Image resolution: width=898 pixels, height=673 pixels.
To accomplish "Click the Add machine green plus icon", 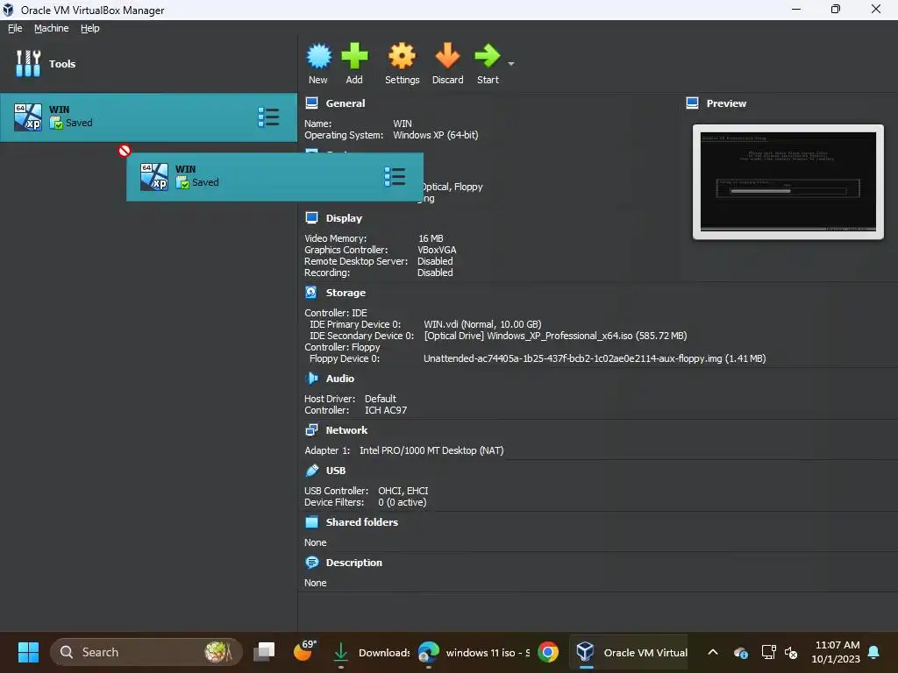I will (x=354, y=56).
